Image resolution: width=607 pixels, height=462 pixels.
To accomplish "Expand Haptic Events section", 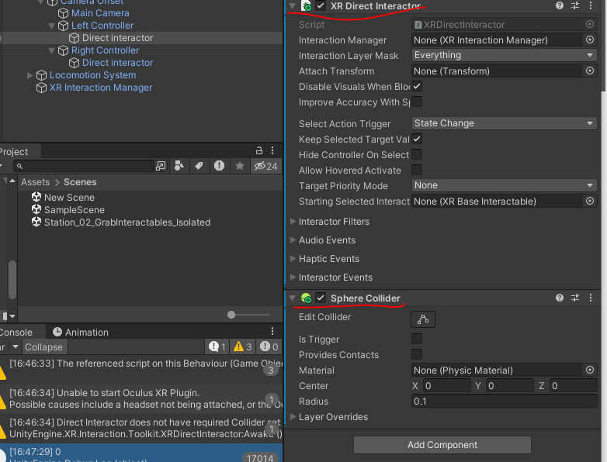I will click(293, 258).
